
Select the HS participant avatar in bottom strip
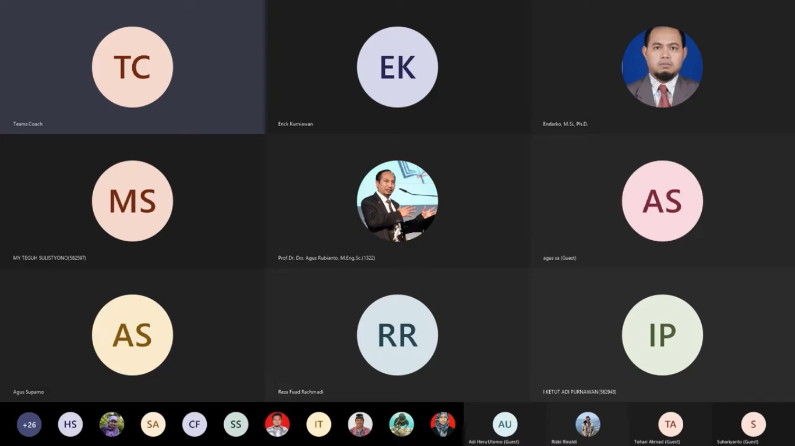pyautogui.click(x=70, y=424)
